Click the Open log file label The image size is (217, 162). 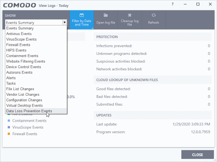tap(106, 23)
